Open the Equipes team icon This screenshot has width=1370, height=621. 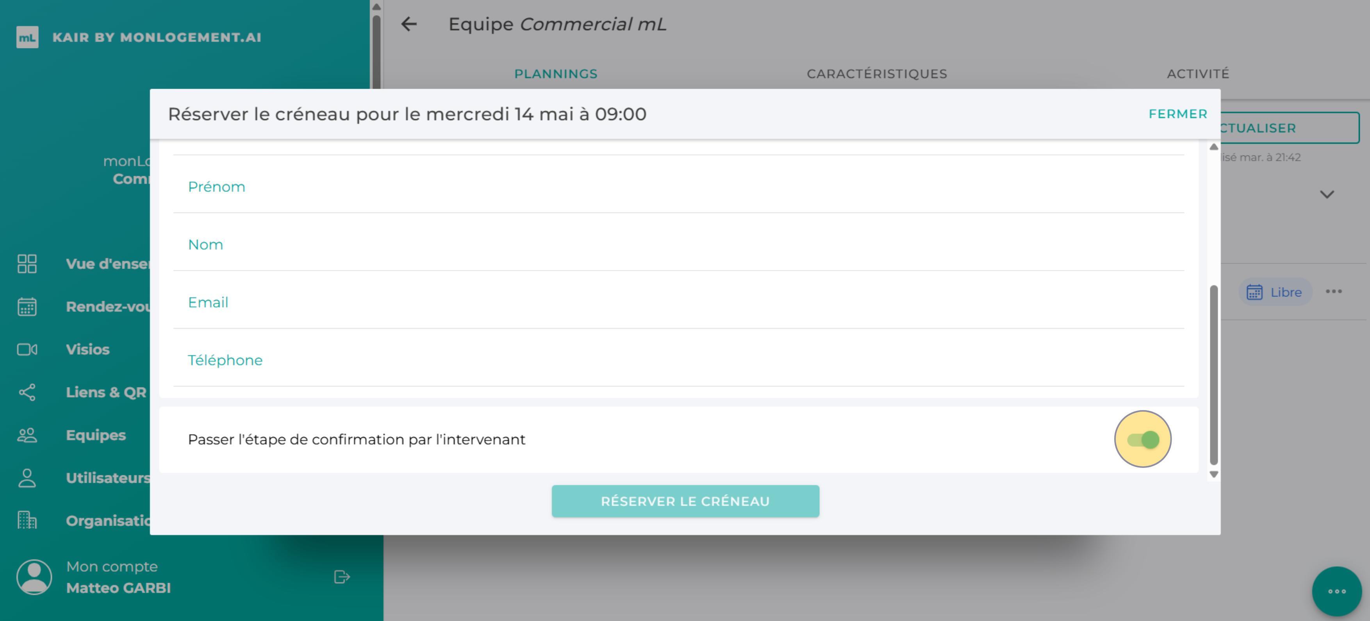click(x=27, y=435)
